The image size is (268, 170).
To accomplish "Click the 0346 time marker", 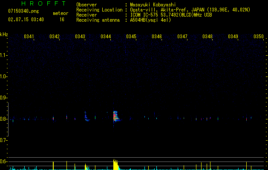I will pyautogui.click(x=157, y=37).
